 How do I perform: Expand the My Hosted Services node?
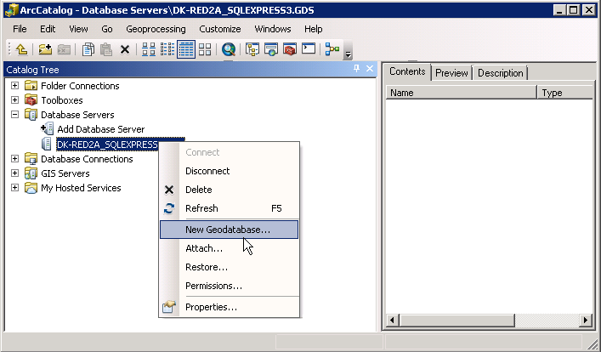point(14,188)
